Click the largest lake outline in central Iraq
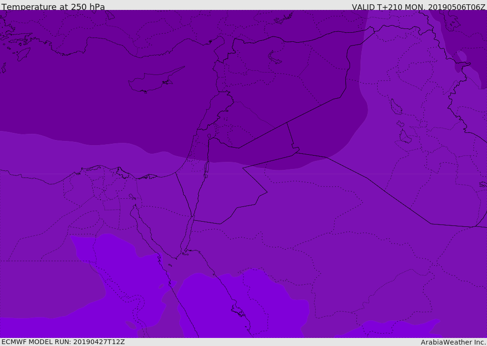This screenshot has height=346, width=487. tap(395, 107)
